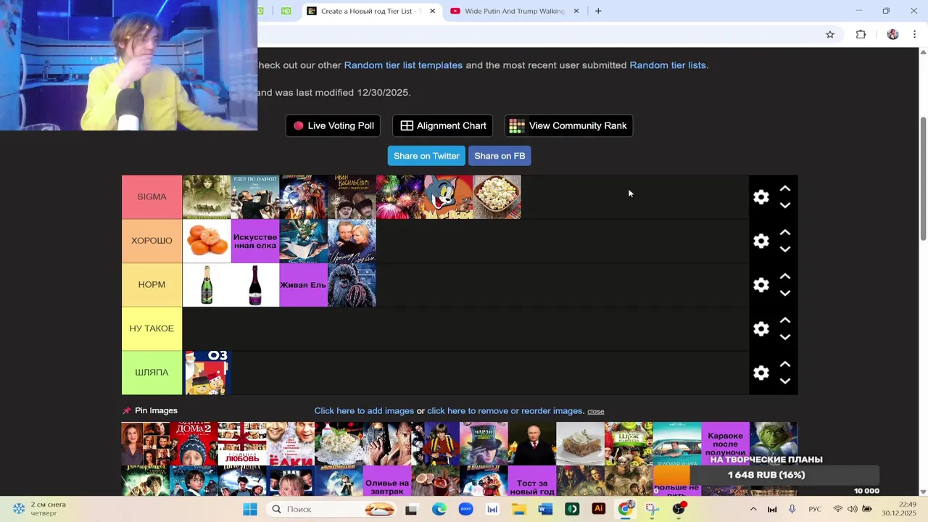Select green champagne bottle image in НОРМ
Image resolution: width=928 pixels, height=522 pixels.
pyautogui.click(x=207, y=285)
